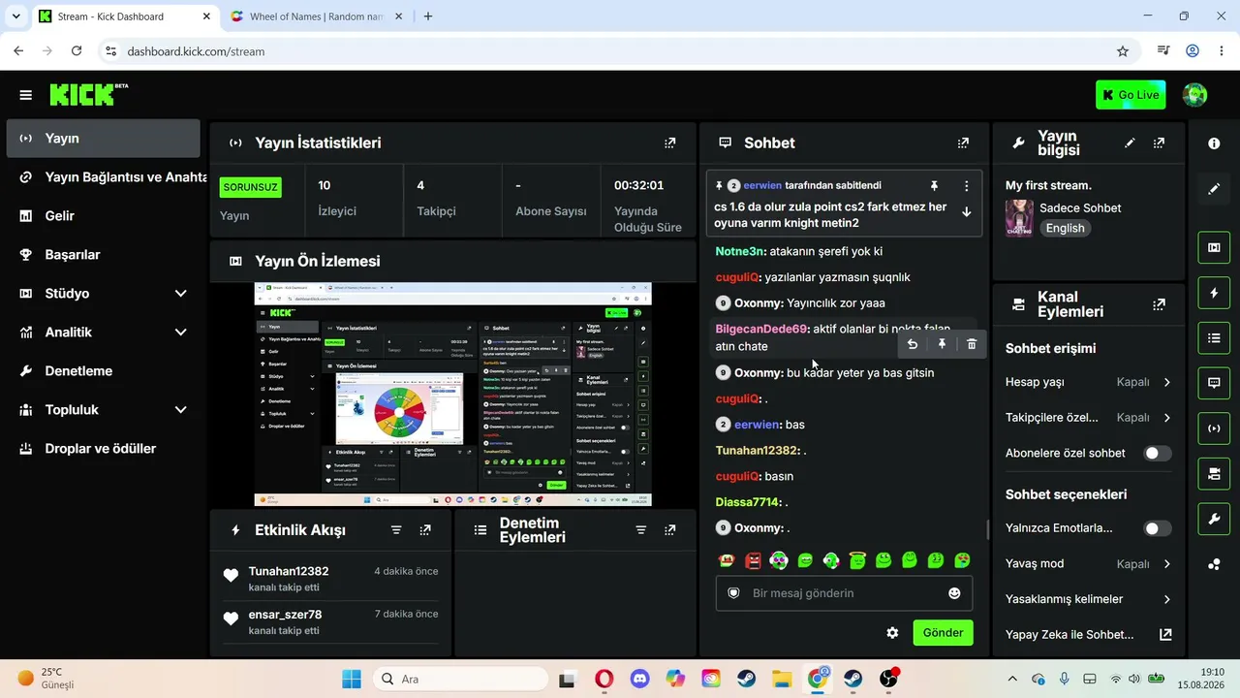Open Hesap yaşı setting
This screenshot has width=1240, height=698.
(1088, 382)
